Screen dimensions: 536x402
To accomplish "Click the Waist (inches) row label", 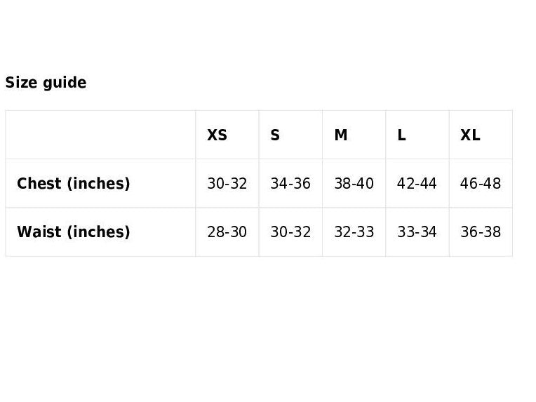I will point(74,232).
